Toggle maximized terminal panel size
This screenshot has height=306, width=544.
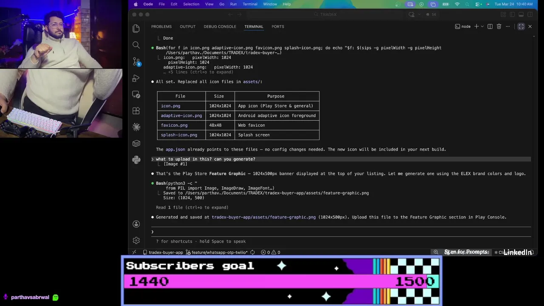click(x=521, y=26)
